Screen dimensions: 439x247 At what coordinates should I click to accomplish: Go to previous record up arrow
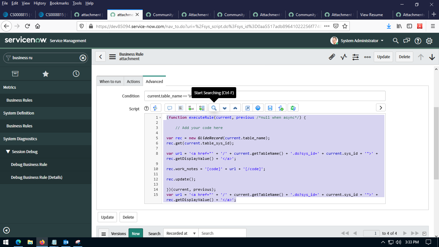(x=421, y=57)
